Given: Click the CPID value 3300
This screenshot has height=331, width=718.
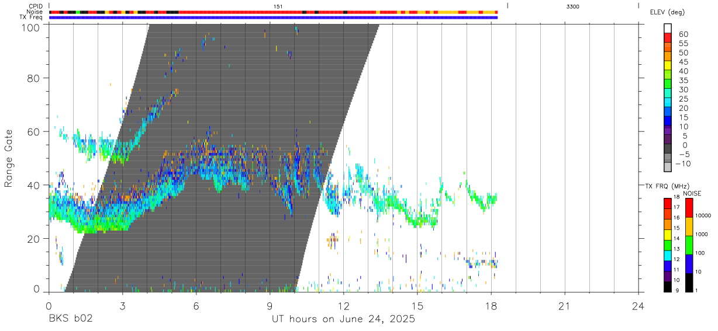Looking at the screenshot, I should 573,6.
